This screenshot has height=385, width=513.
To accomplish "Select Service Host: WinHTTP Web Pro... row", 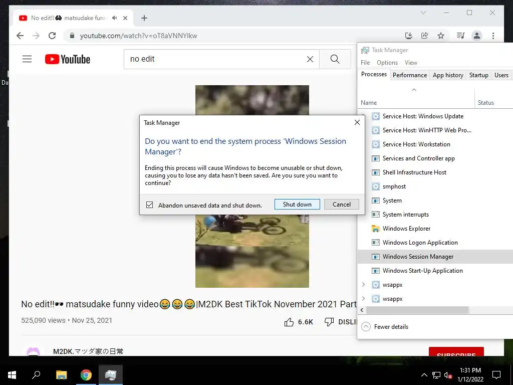I will coord(435,130).
